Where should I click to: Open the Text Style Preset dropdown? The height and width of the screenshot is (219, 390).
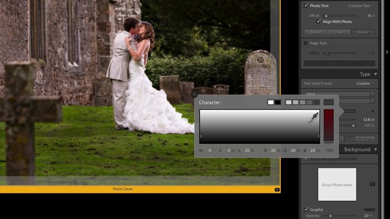[366, 84]
